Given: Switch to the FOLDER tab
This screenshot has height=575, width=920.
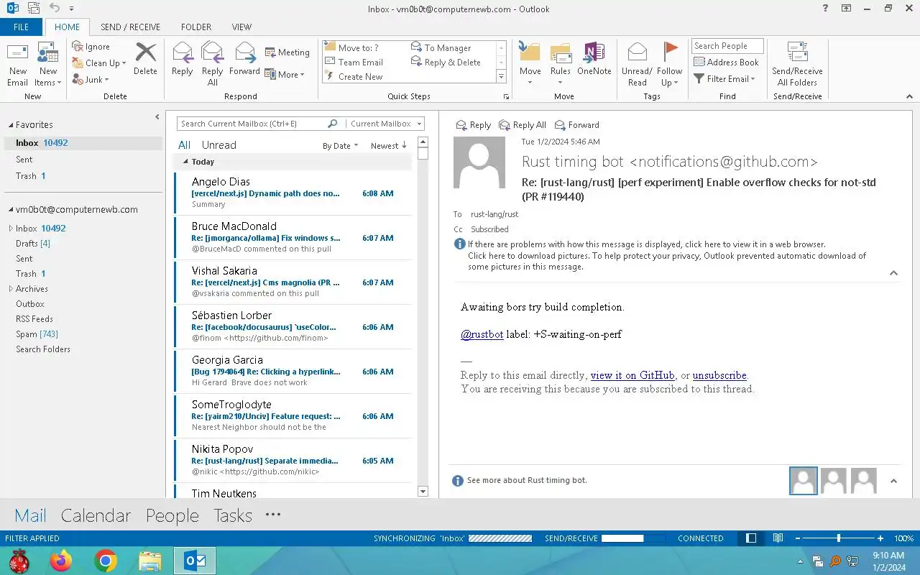Looking at the screenshot, I should click(x=196, y=27).
